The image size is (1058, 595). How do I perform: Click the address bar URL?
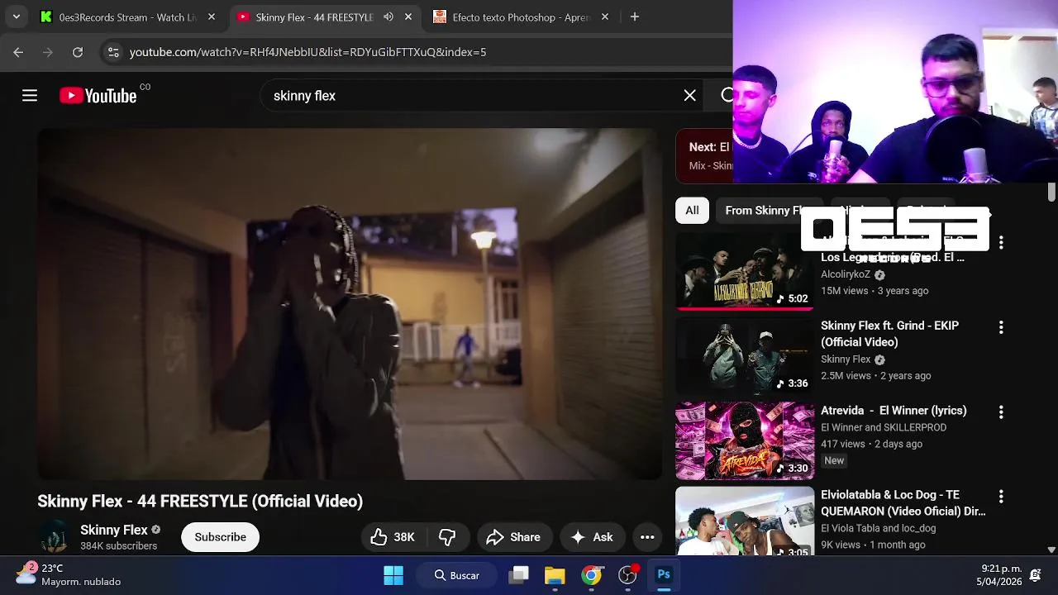[x=307, y=52]
